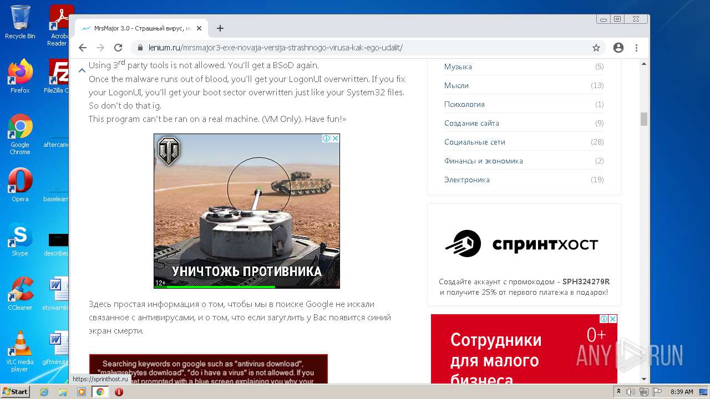
Task: Open the Action Center flag icon
Action: [x=657, y=392]
